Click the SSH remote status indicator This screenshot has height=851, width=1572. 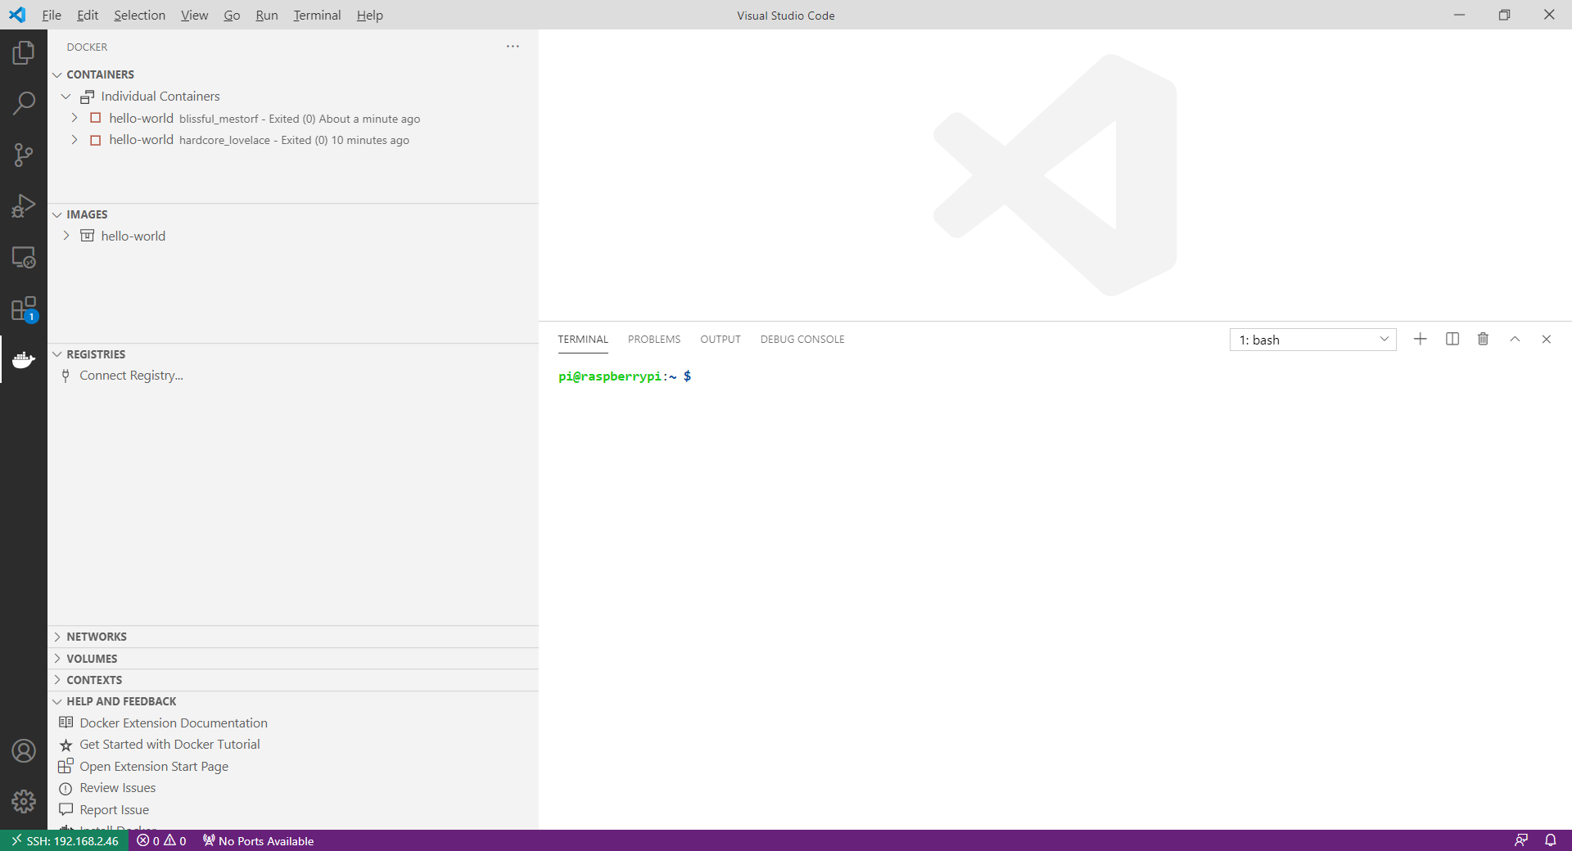[x=65, y=840]
